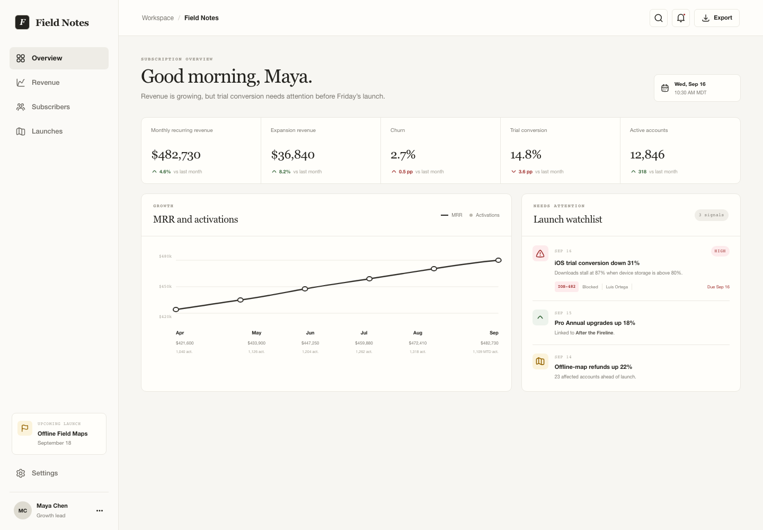Click the 3 signals badge
The image size is (763, 530).
(x=712, y=215)
